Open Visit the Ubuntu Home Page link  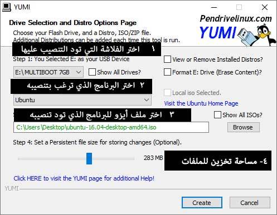pos(201,103)
